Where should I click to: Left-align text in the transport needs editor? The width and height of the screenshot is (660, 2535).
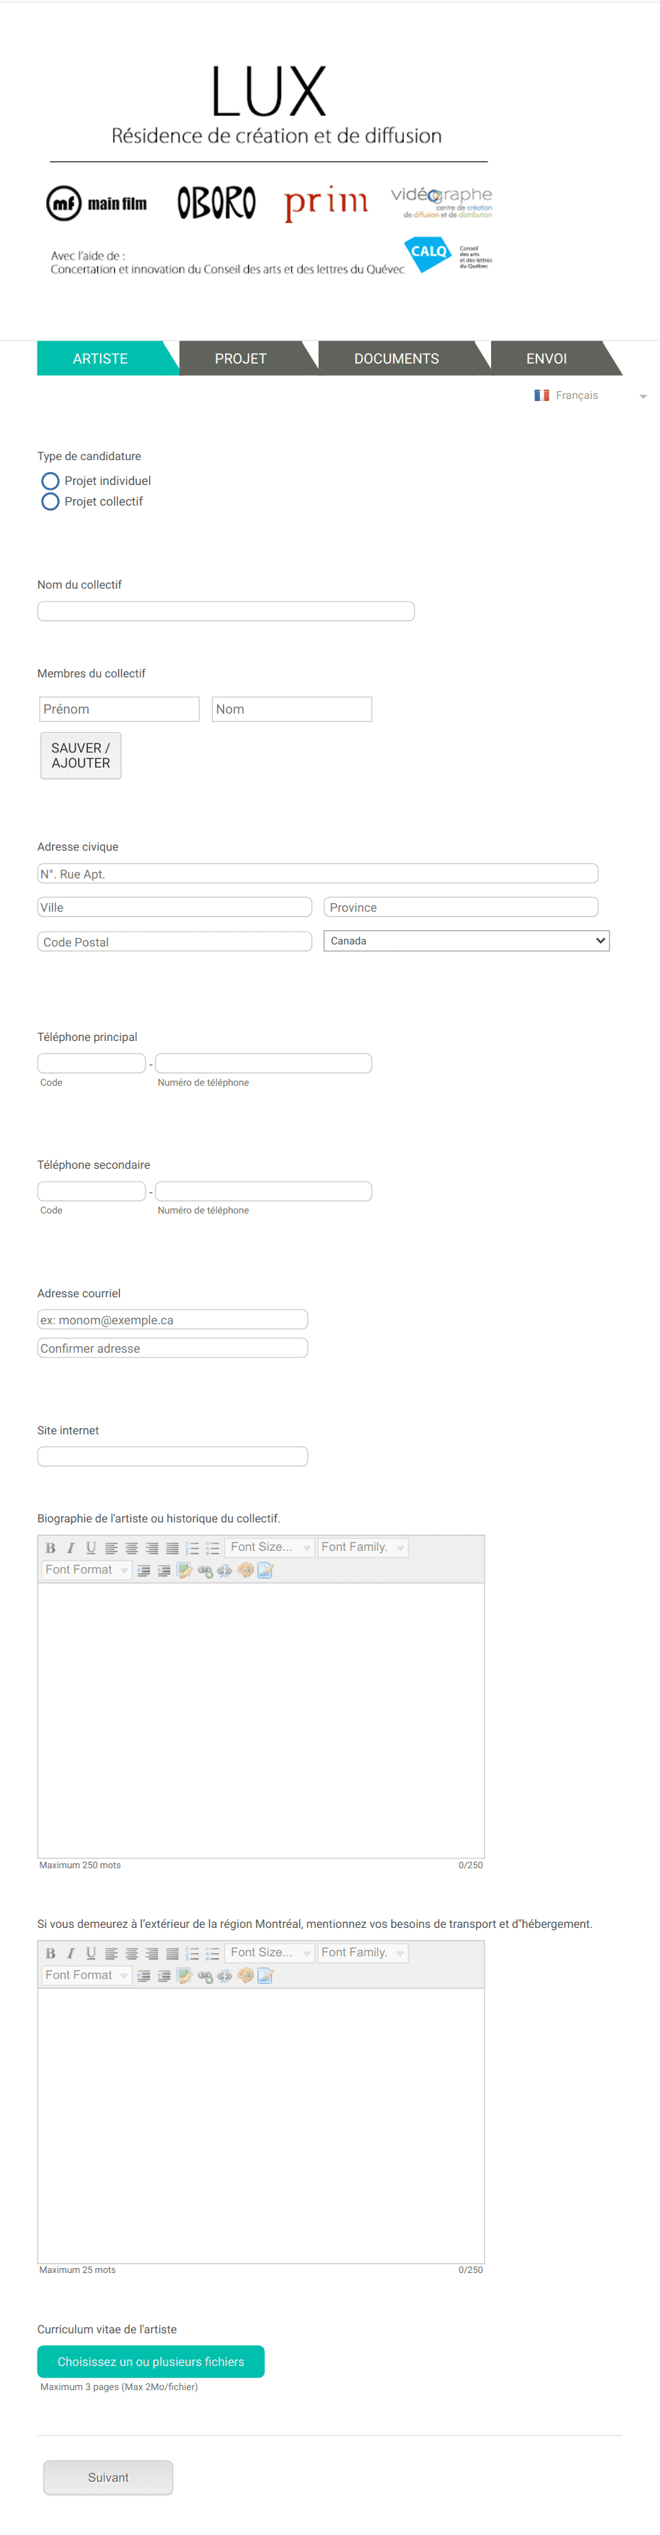click(111, 1953)
